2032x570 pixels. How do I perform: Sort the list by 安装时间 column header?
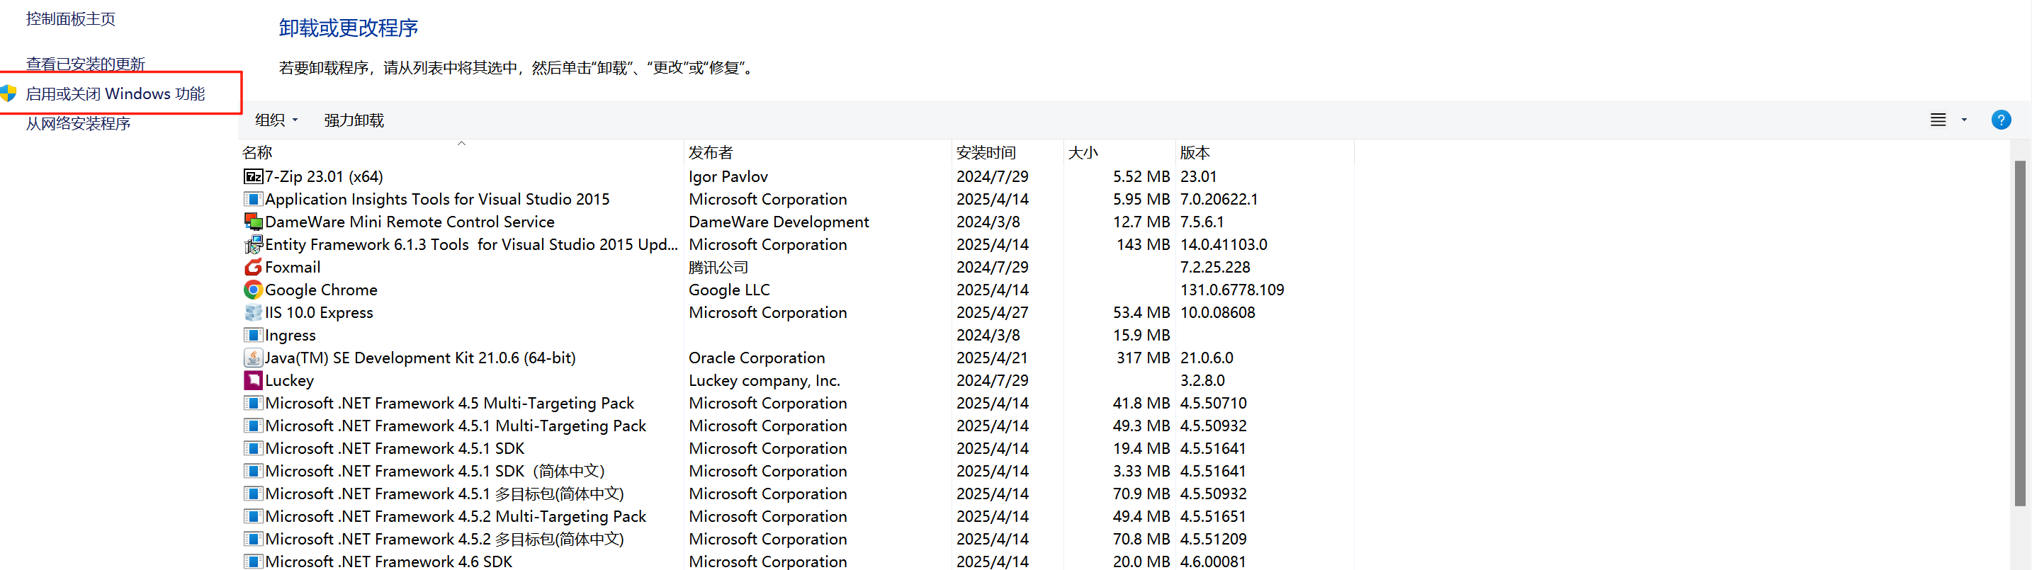click(1007, 152)
